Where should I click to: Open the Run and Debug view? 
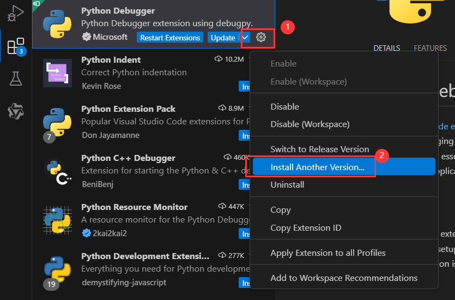tap(16, 12)
